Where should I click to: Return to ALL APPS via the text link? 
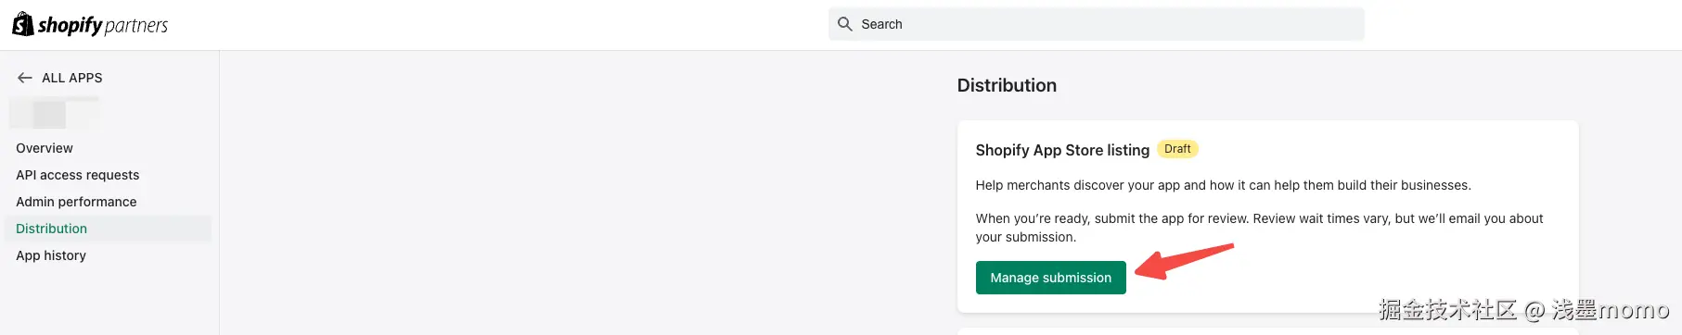point(72,78)
